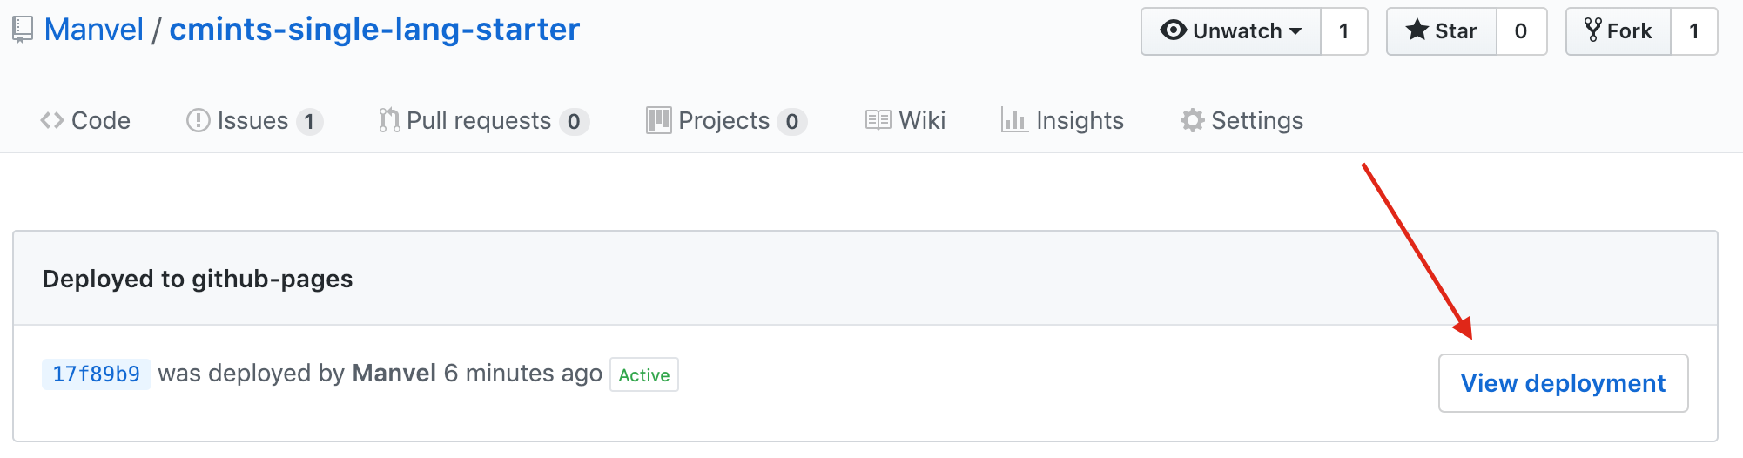
Task: Click the eye icon in Unwatch button
Action: pyautogui.click(x=1173, y=30)
